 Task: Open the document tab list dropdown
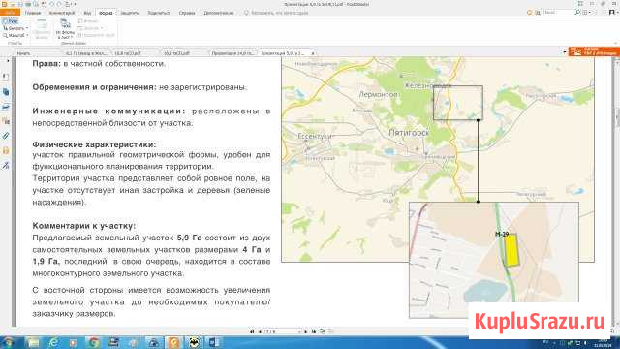(564, 52)
